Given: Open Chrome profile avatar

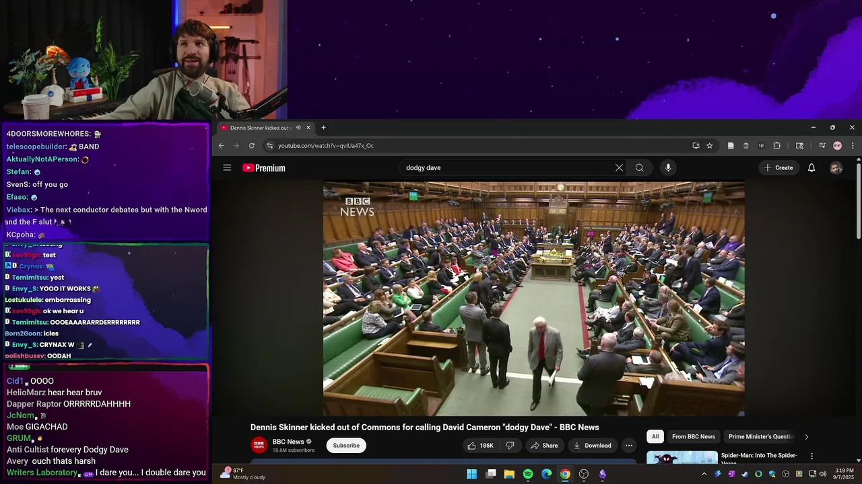Looking at the screenshot, I should tap(837, 146).
